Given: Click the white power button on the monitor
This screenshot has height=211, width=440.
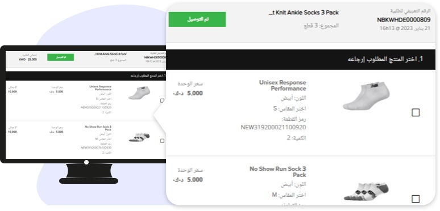Looking at the screenshot, I should pyautogui.click(x=86, y=162).
